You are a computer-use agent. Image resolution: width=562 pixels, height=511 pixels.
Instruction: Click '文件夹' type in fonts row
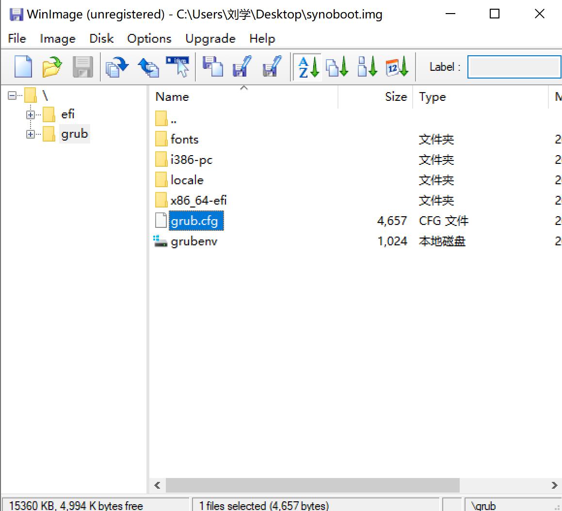click(436, 139)
